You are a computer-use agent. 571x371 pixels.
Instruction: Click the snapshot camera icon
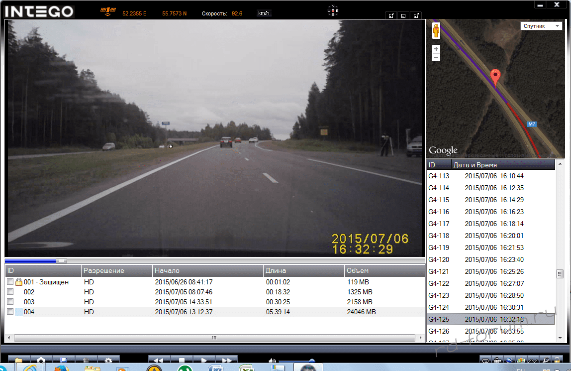[41, 360]
